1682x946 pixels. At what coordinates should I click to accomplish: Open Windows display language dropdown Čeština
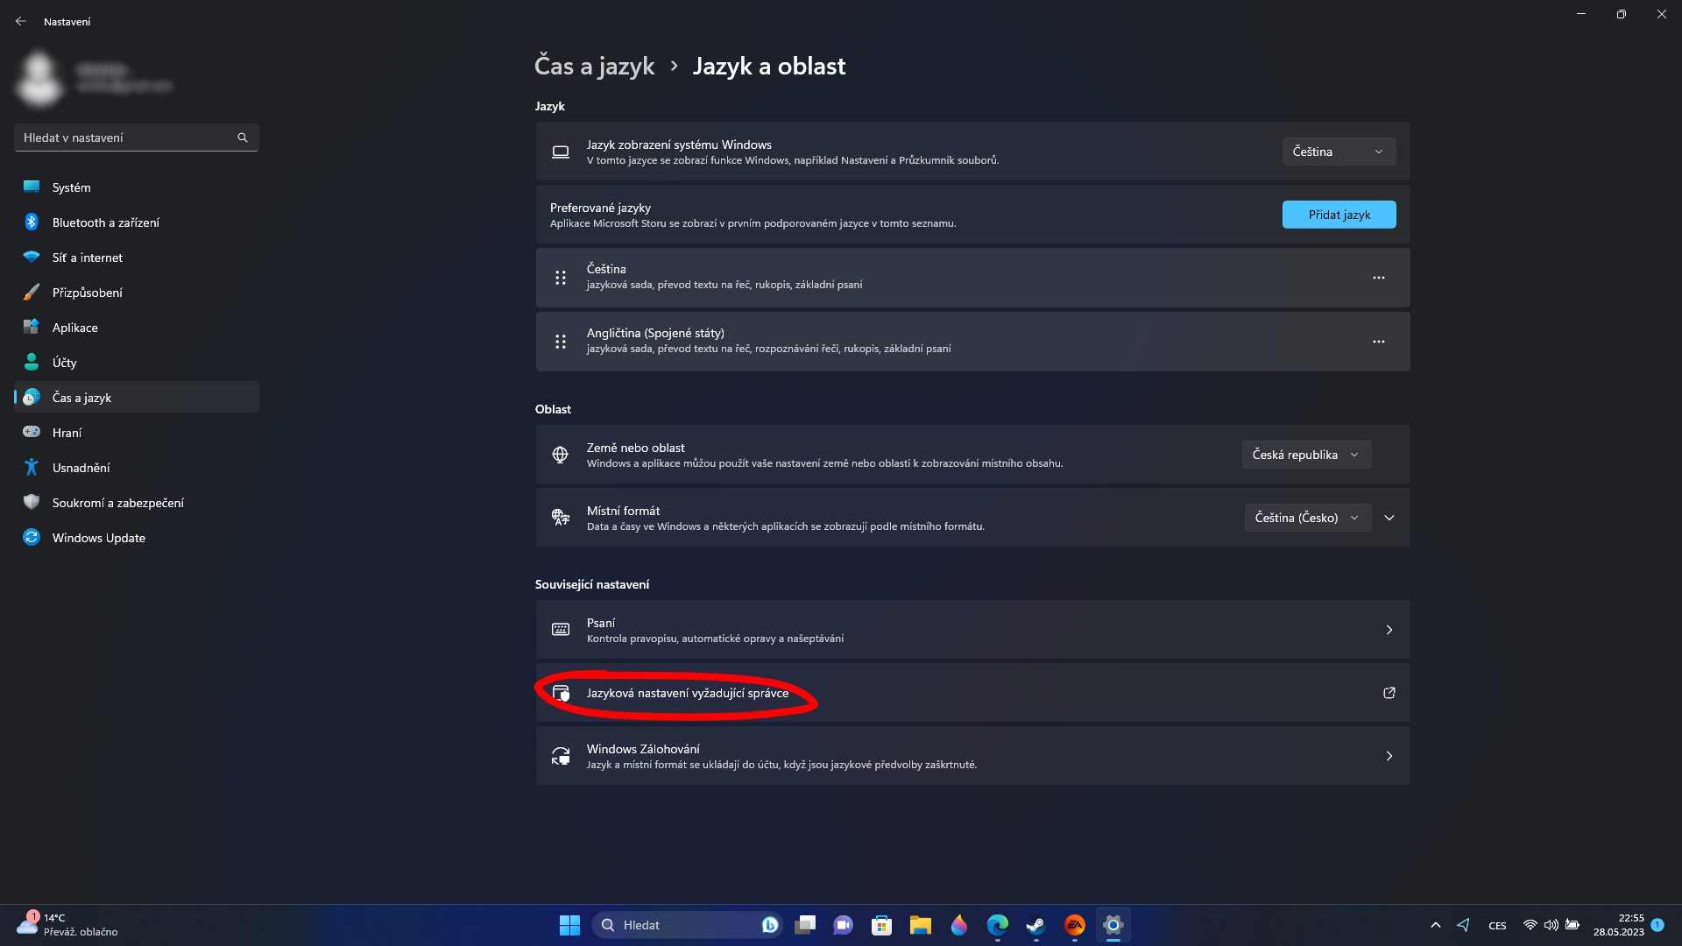click(1339, 152)
